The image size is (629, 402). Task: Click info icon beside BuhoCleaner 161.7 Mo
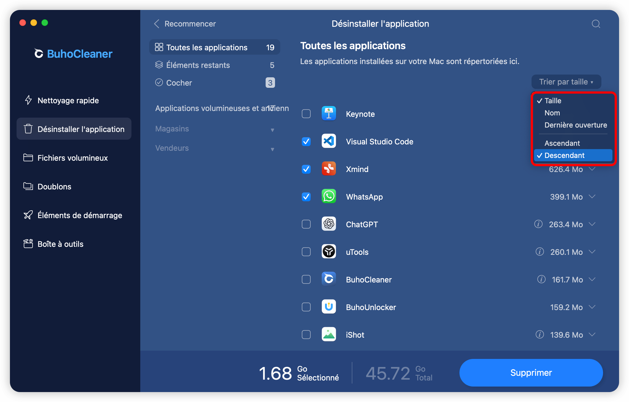coord(541,279)
